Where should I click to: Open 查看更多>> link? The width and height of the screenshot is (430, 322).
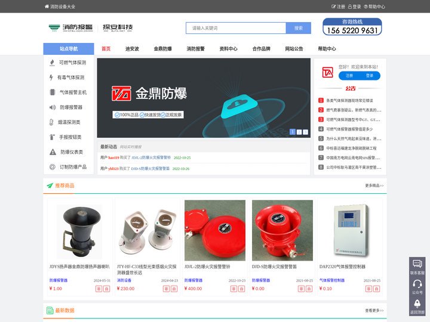374,311
